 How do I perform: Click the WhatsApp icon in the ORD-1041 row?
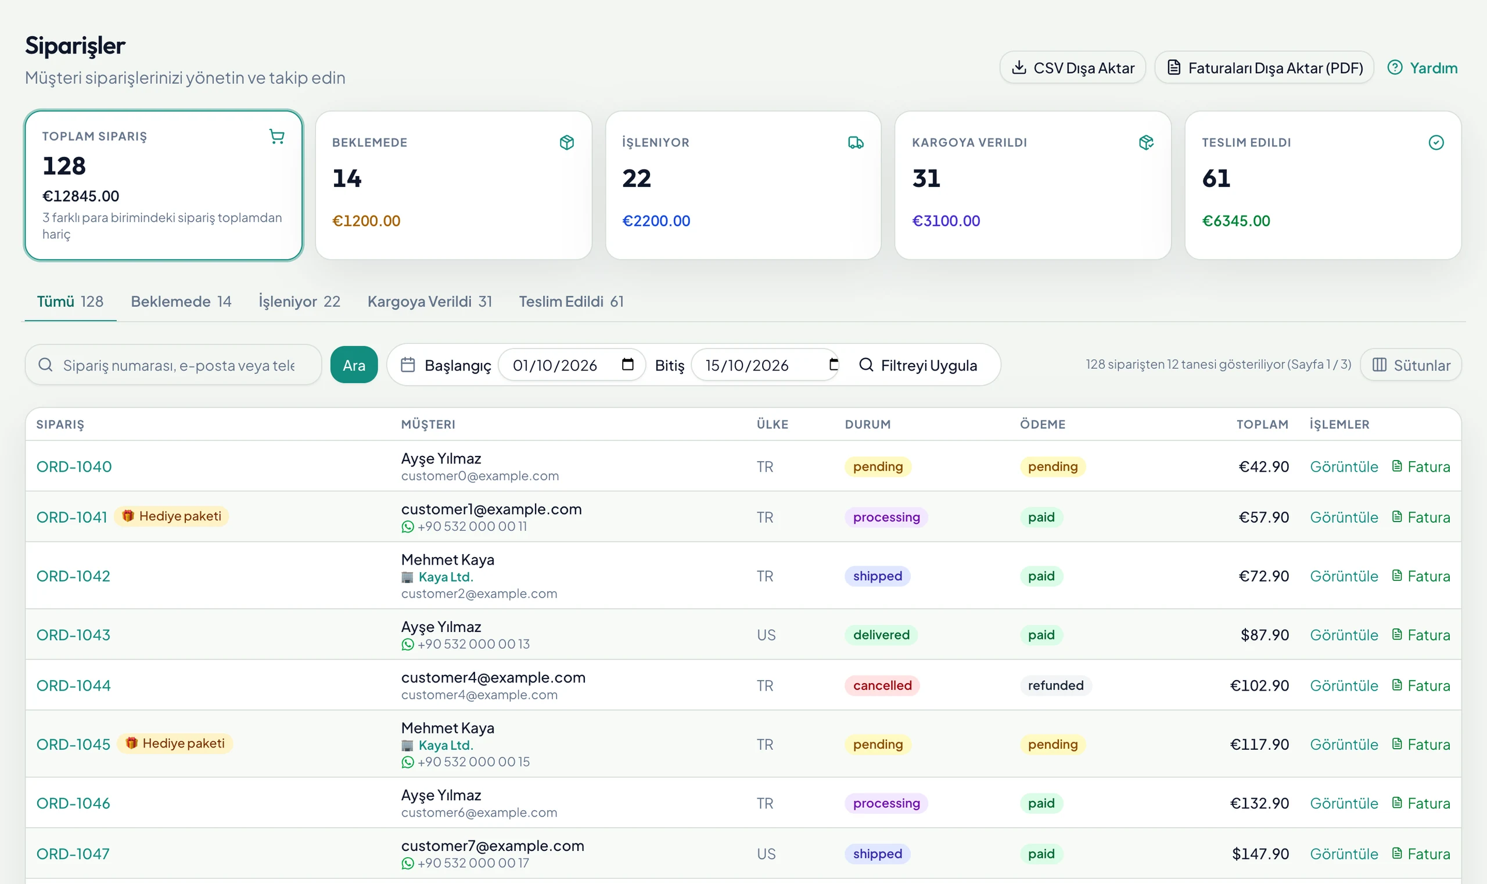[x=408, y=527]
